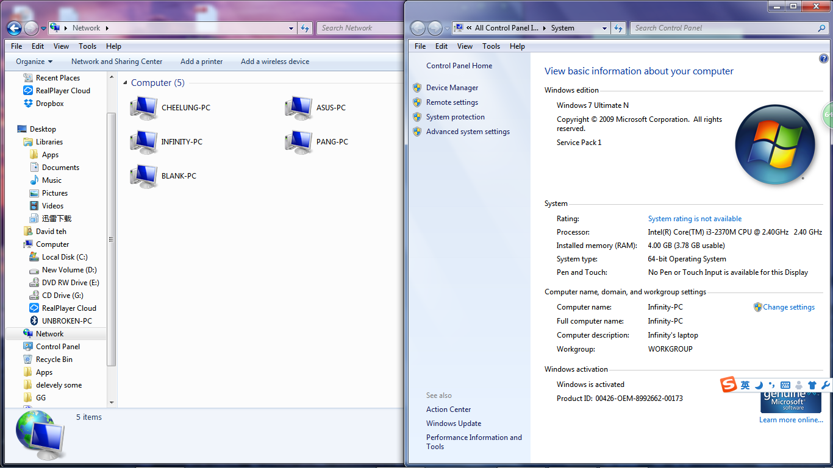The height and width of the screenshot is (468, 833).
Task: Open the System window address history dropdown
Action: tap(605, 28)
